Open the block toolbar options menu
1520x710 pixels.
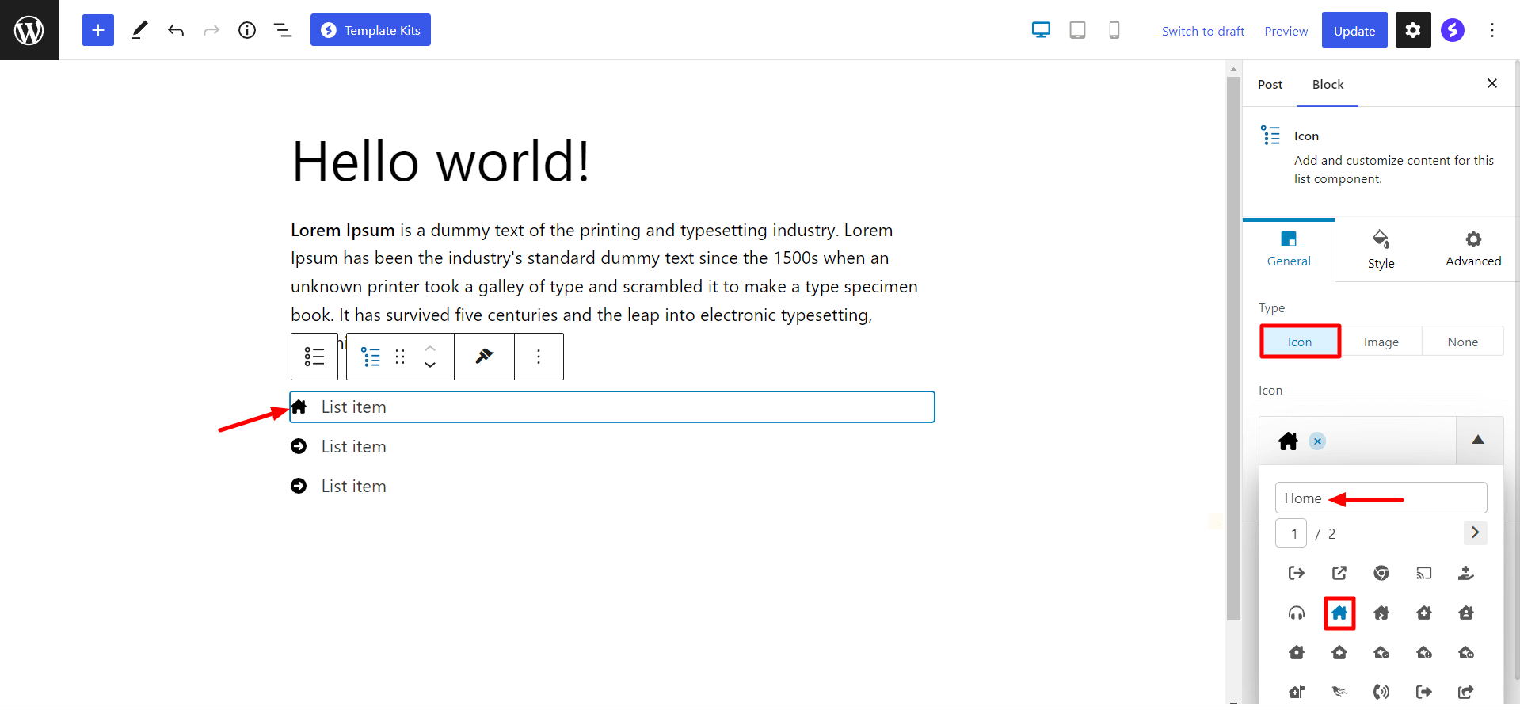click(539, 357)
